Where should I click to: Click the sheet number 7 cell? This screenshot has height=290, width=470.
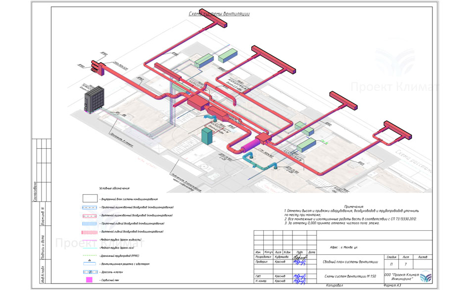pos(406,265)
